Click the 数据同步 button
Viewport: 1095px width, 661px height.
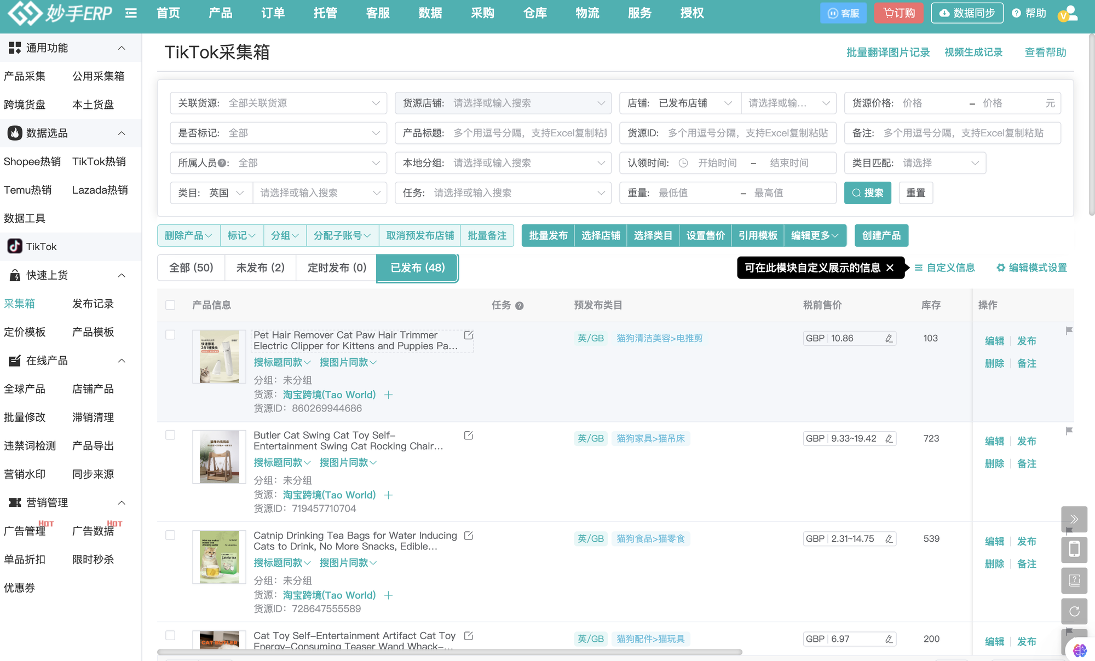pos(967,13)
